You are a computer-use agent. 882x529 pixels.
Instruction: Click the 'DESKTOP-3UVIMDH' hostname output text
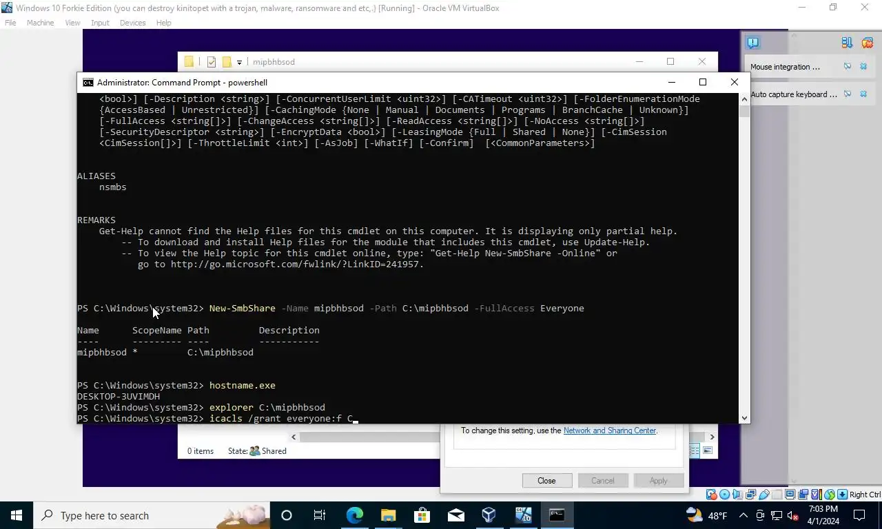(x=119, y=397)
